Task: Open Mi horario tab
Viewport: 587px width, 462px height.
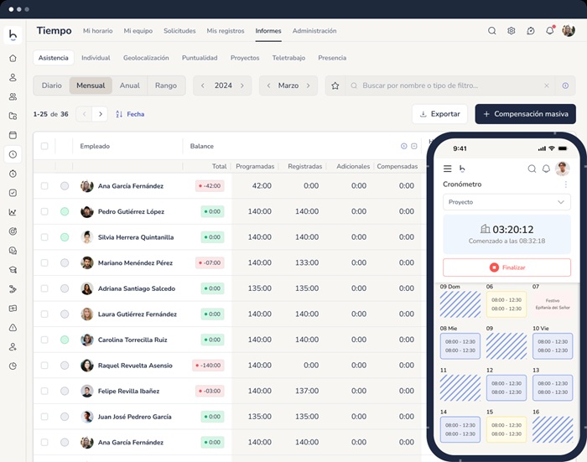Action: pyautogui.click(x=98, y=31)
